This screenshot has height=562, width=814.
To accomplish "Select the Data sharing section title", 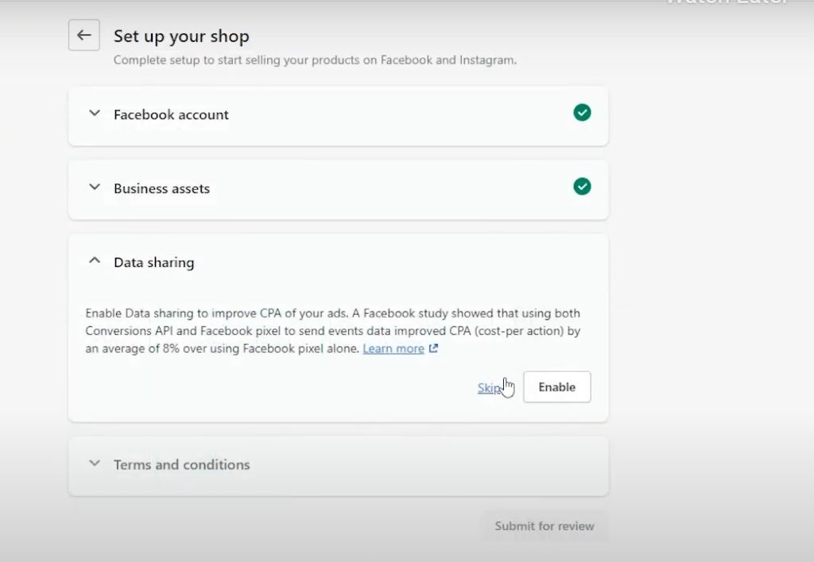I will (x=153, y=262).
